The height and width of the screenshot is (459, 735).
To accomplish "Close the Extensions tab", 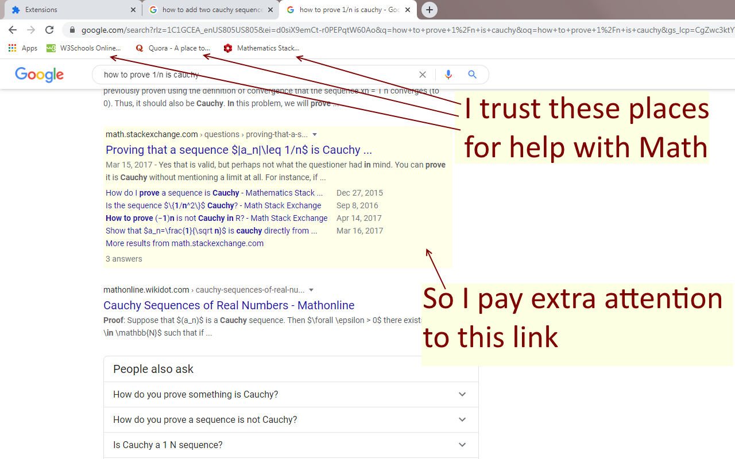I will 133,10.
